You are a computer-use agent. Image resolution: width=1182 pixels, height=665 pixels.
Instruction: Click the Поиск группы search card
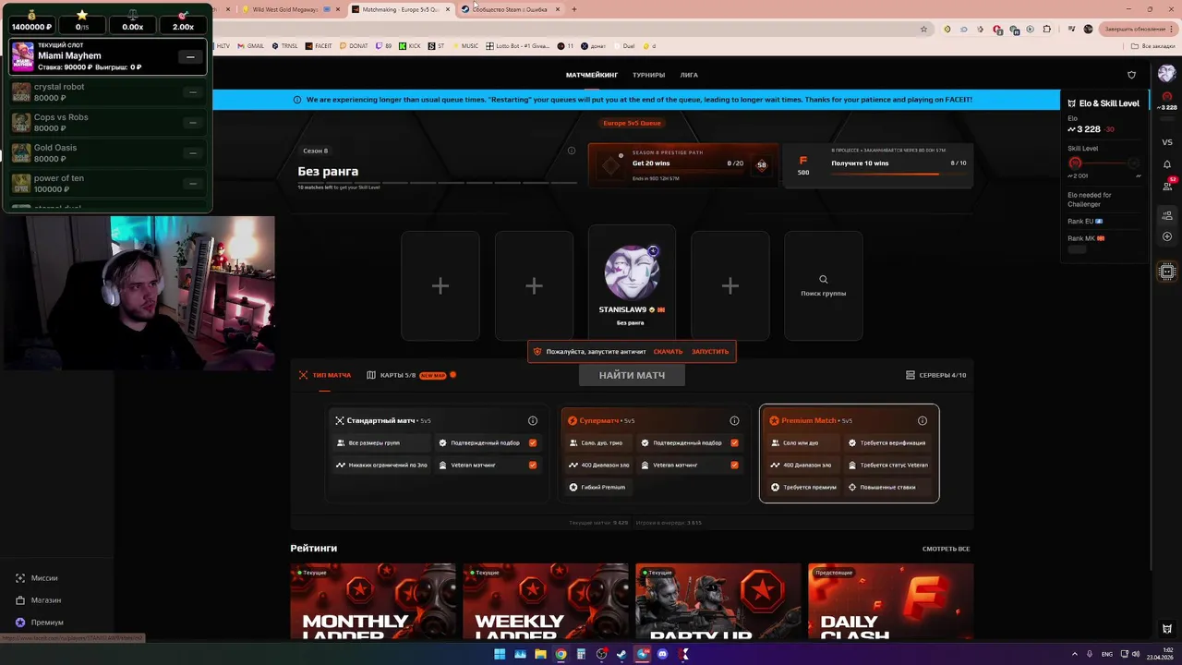[x=824, y=286]
